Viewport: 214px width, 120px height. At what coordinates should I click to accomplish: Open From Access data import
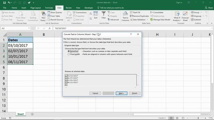(8, 12)
